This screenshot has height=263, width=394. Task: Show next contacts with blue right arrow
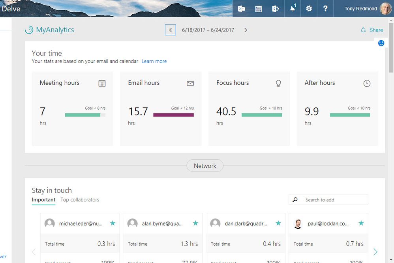click(375, 252)
